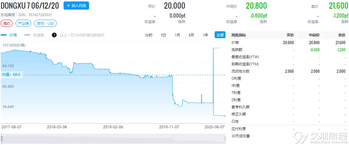The width and height of the screenshot is (349, 145).
Task: Select the 1月 chart range
Action: coord(177,35)
